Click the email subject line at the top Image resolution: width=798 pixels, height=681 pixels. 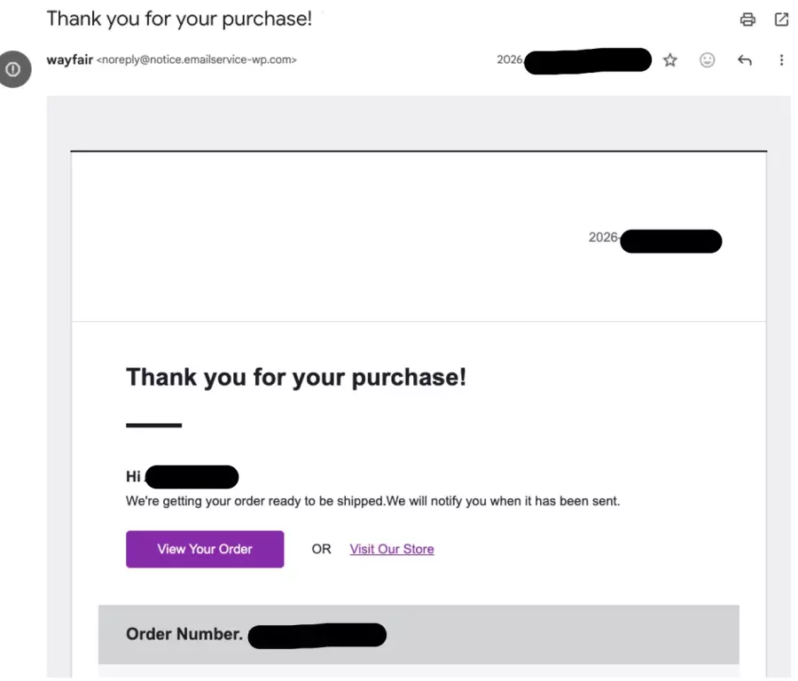coord(179,19)
